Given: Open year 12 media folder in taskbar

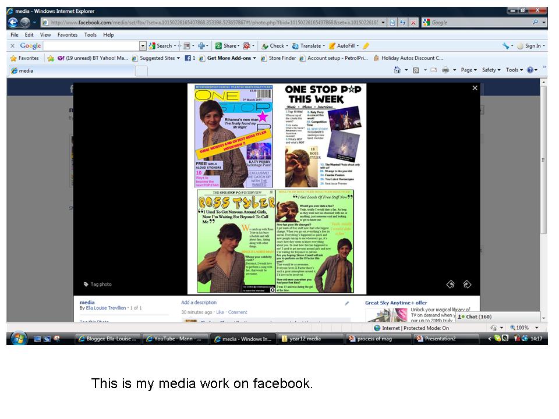Looking at the screenshot, I should click(310, 339).
